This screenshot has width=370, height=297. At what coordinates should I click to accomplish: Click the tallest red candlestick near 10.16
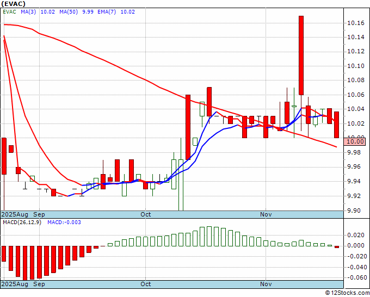[x=301, y=55]
